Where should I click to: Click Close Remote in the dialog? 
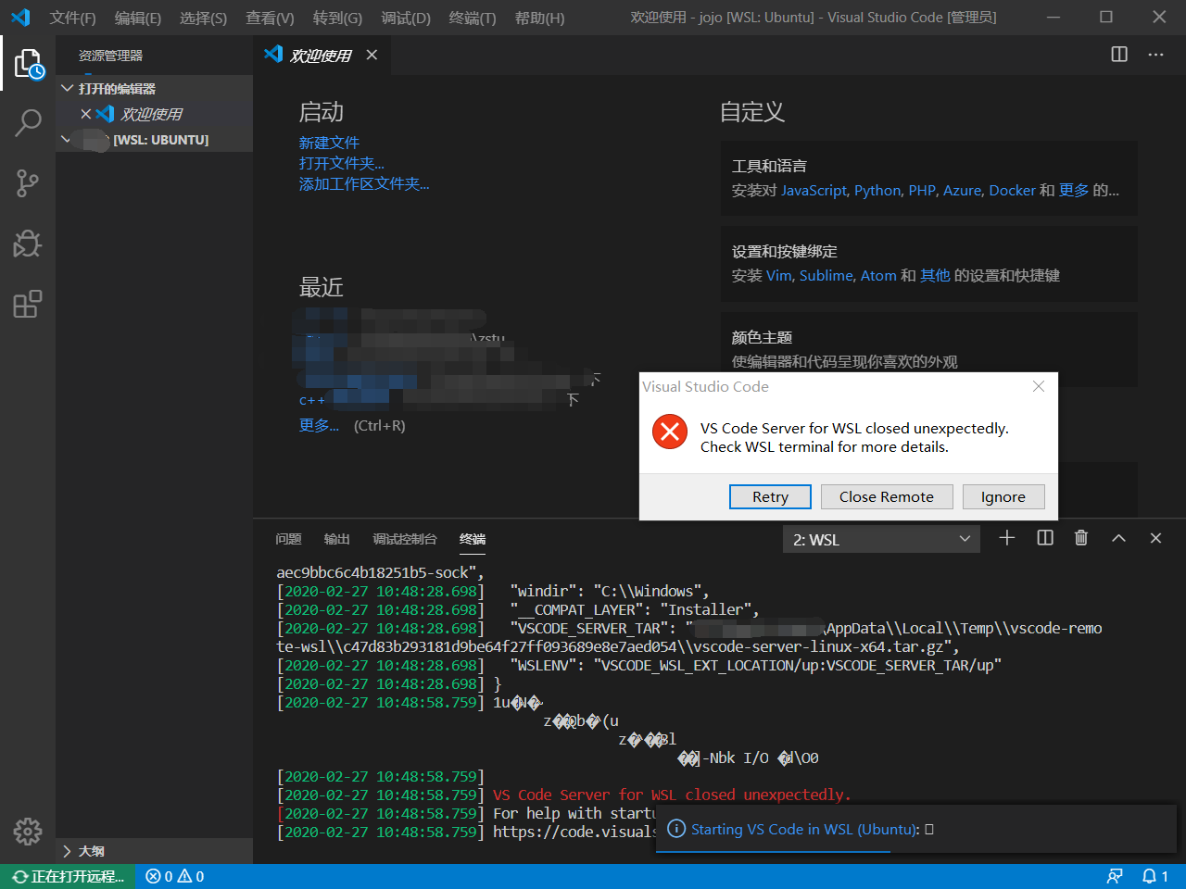tap(887, 496)
